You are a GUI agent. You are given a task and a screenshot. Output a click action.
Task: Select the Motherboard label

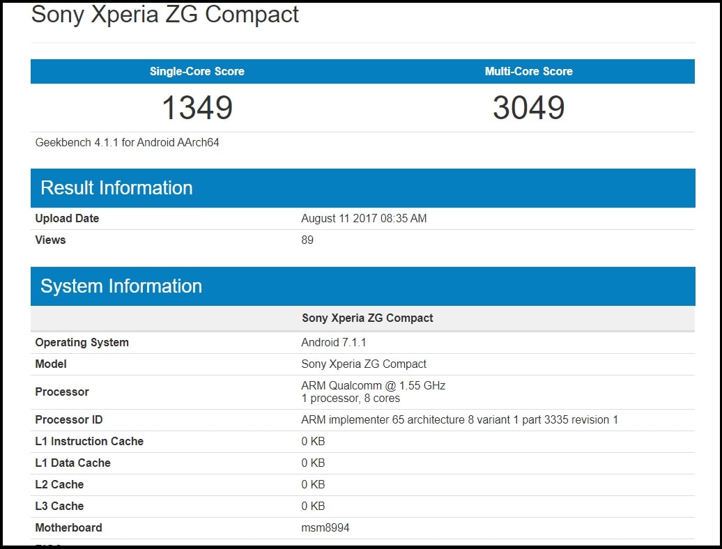tap(68, 528)
